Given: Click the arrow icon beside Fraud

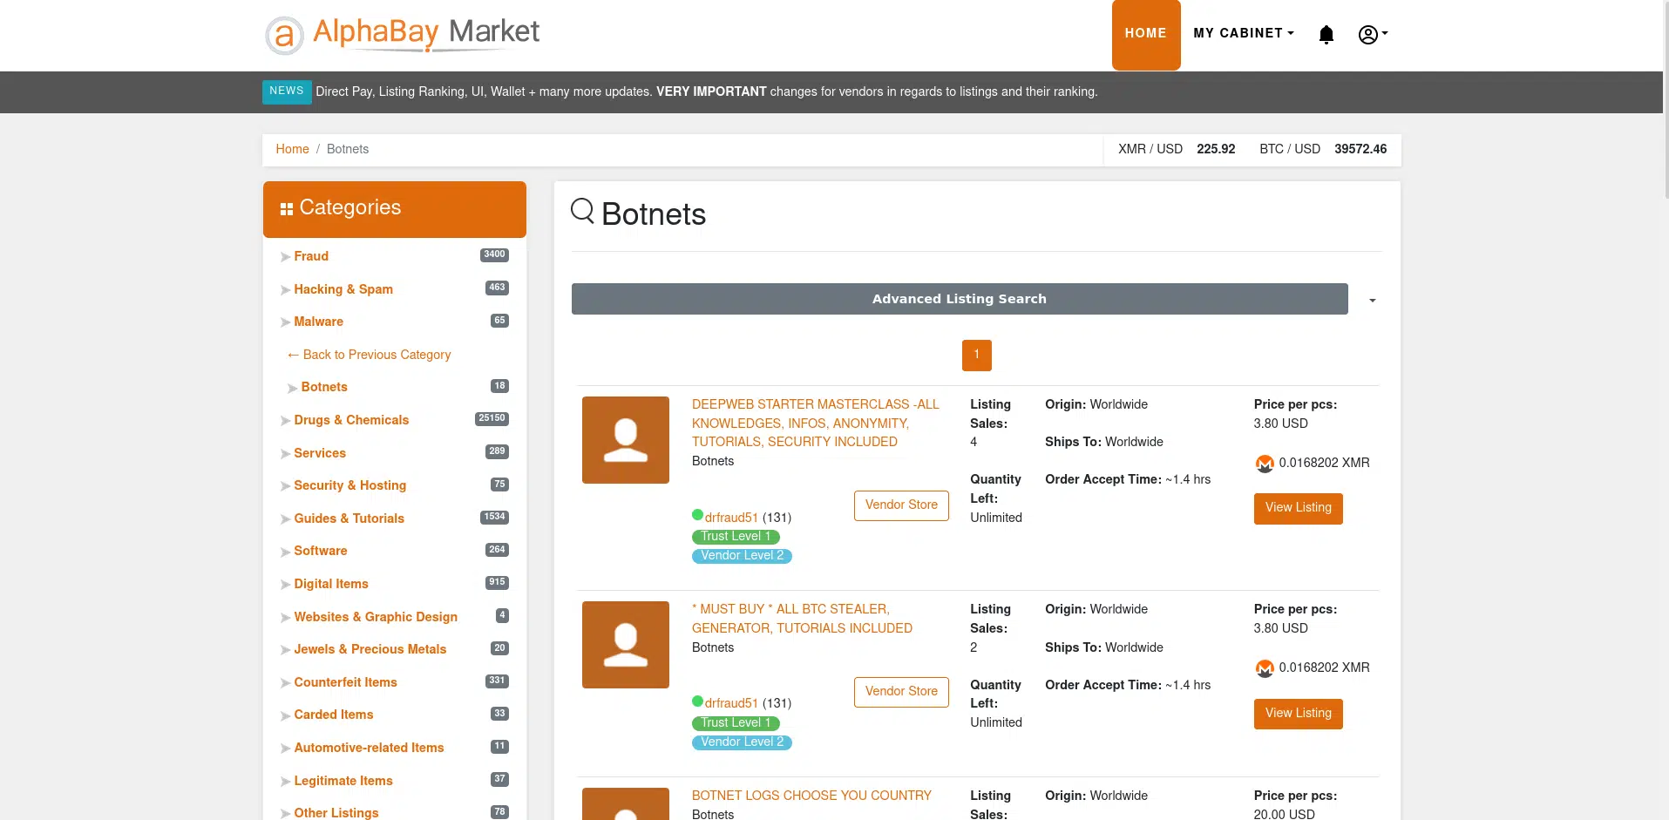Looking at the screenshot, I should click(x=285, y=257).
